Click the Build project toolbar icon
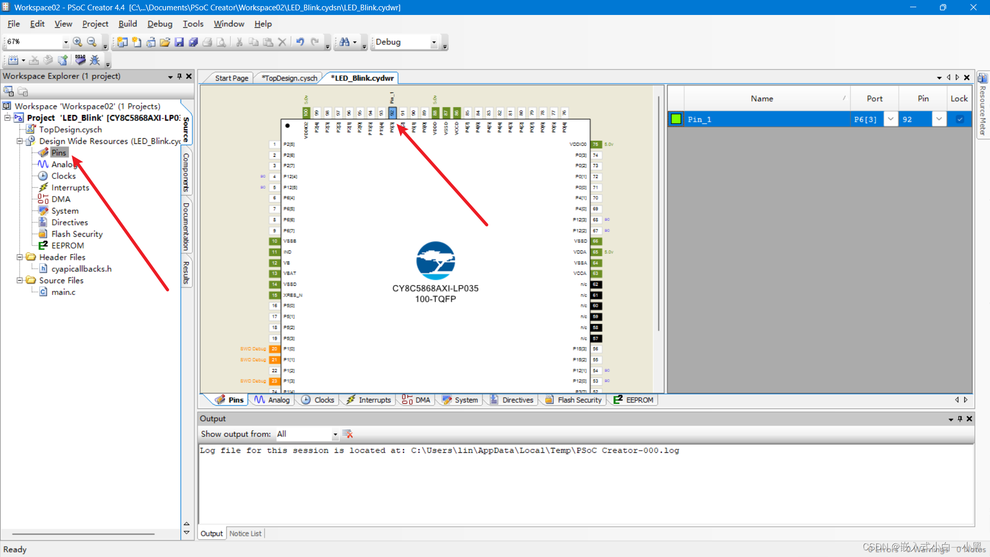Screen dimensions: 990x557 [x=13, y=60]
